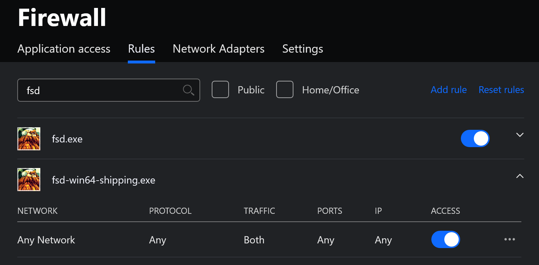
Task: Click the NETWORK column header
Action: tap(37, 211)
